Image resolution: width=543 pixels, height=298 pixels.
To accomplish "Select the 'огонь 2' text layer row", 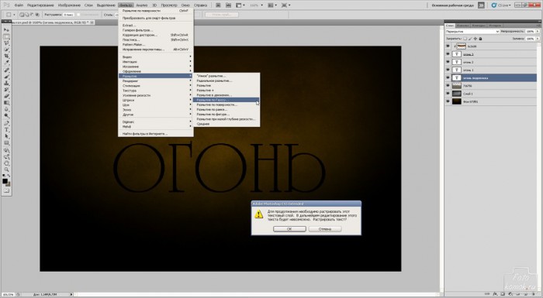I will click(491, 62).
